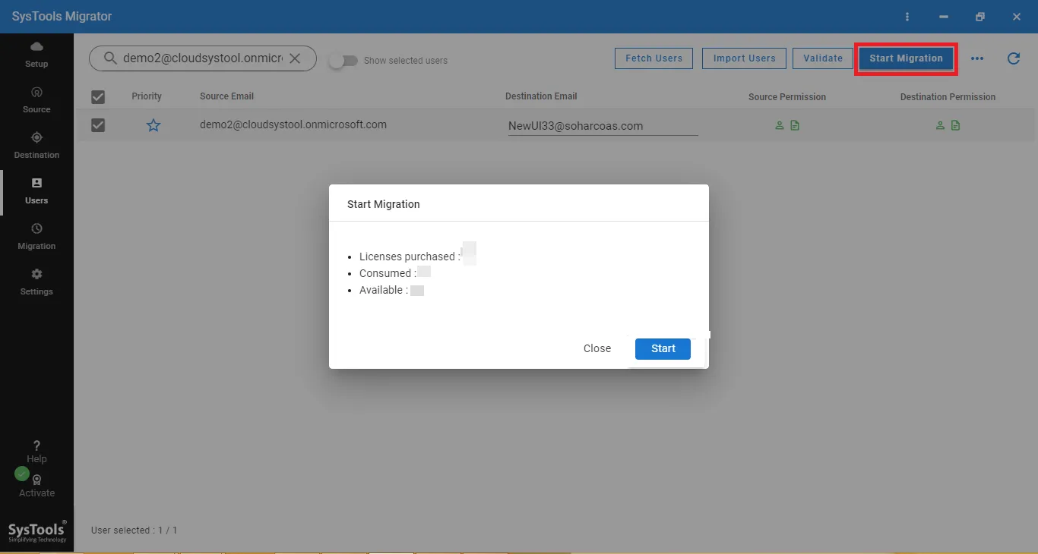The image size is (1038, 554).
Task: Refresh the users list
Action: click(1014, 58)
